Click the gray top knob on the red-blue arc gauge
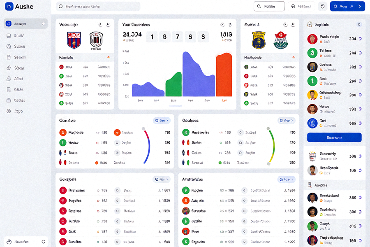 143,129
